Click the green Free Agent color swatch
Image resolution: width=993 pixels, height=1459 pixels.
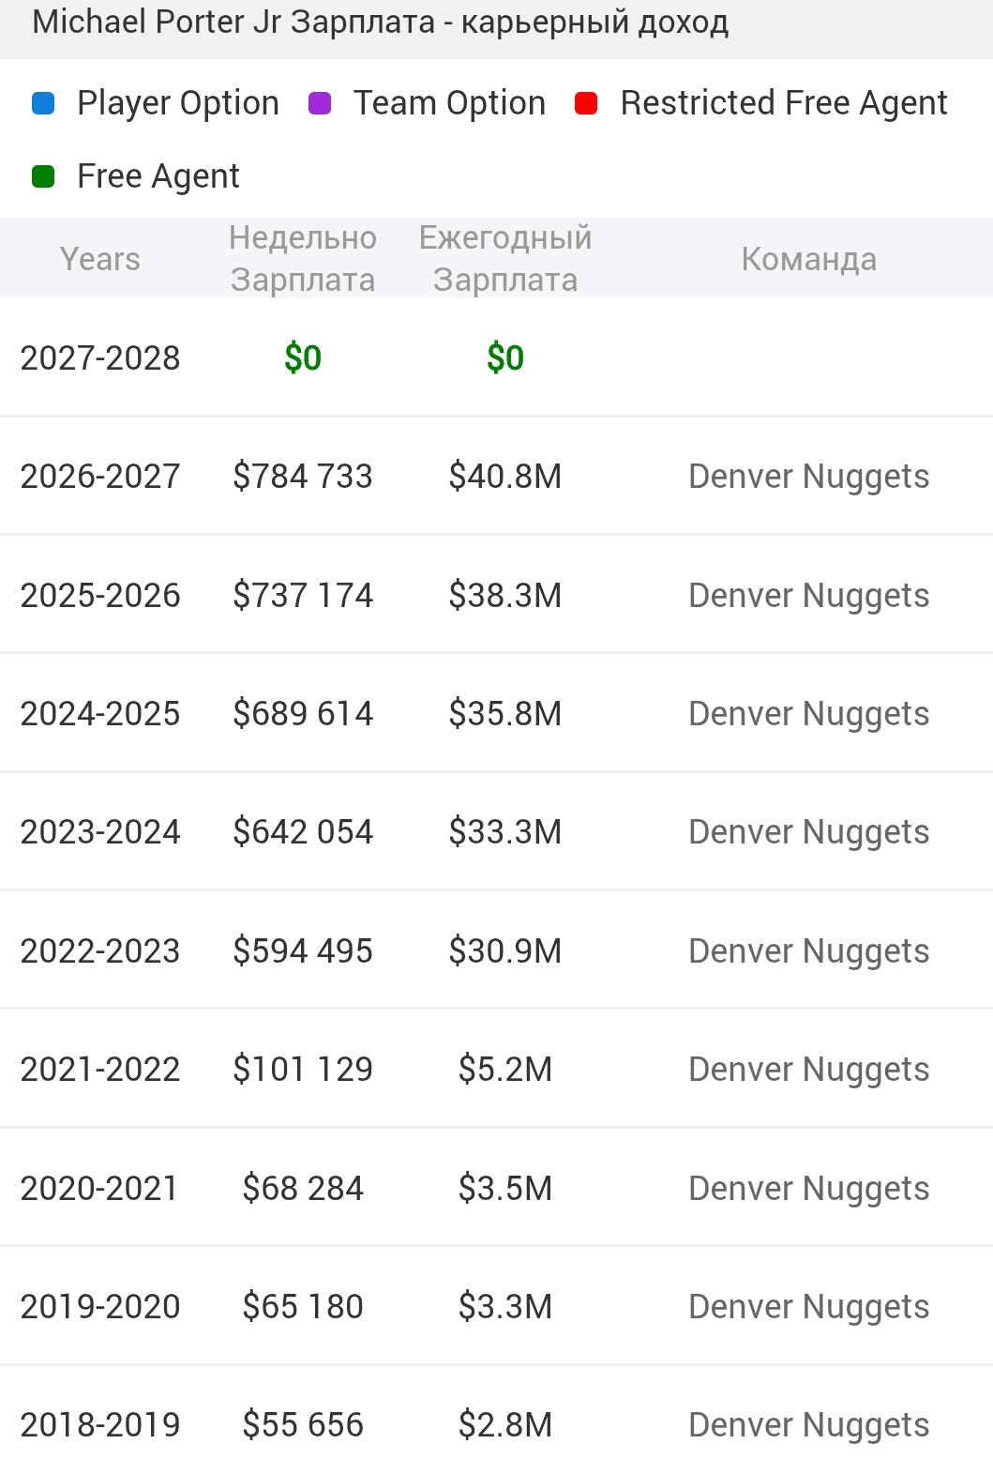pos(43,176)
